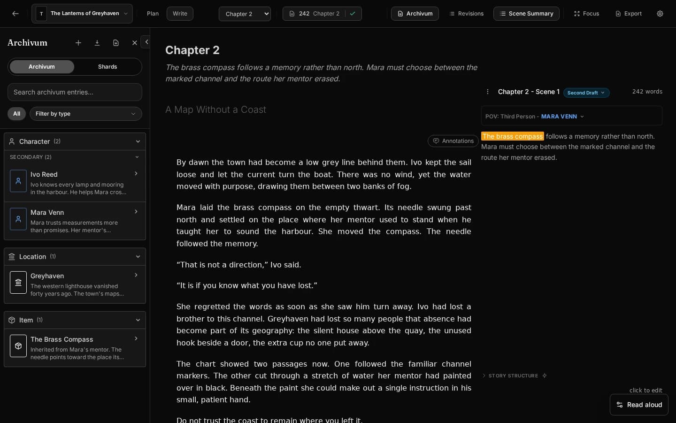Click The Brass Compass item cube icon
The height and width of the screenshot is (423, 676).
(18, 346)
